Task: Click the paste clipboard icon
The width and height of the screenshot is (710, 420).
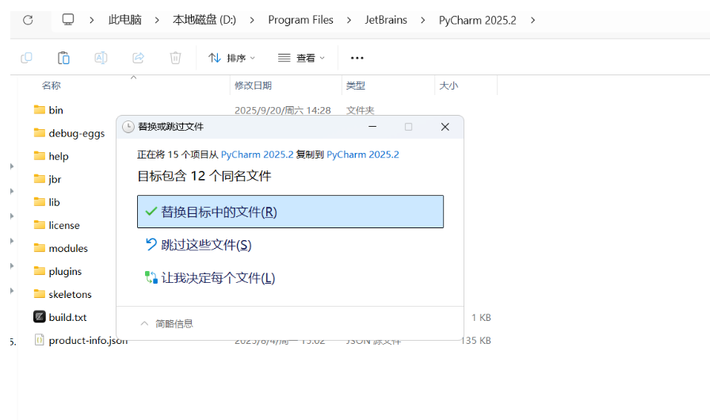Action: pyautogui.click(x=63, y=58)
